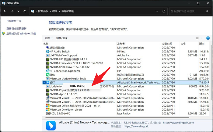Click the vertical scrollbar of program list
The image size is (213, 132).
click(x=211, y=72)
